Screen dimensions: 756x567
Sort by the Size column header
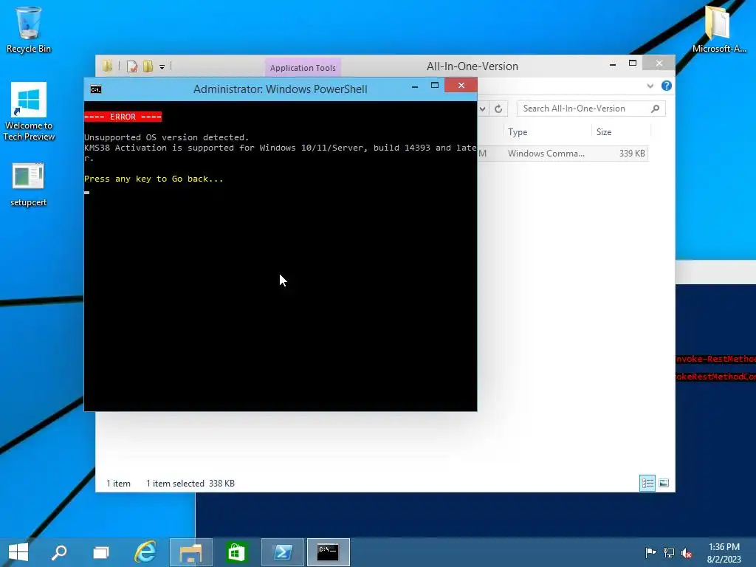(620, 132)
